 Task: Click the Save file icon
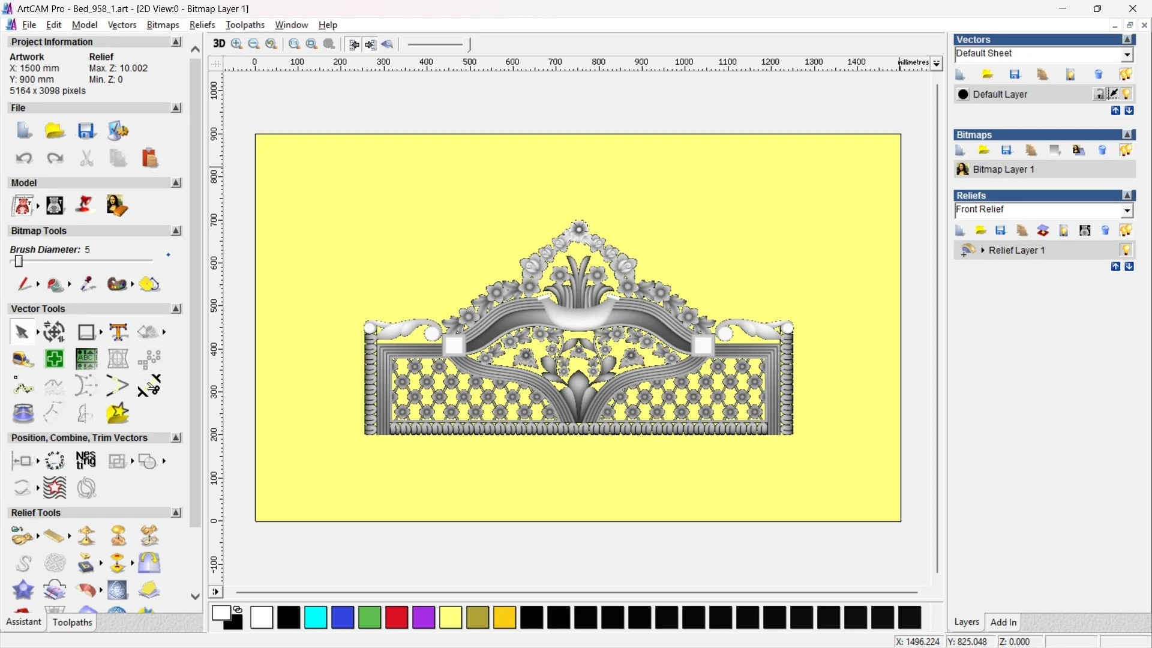tap(86, 131)
